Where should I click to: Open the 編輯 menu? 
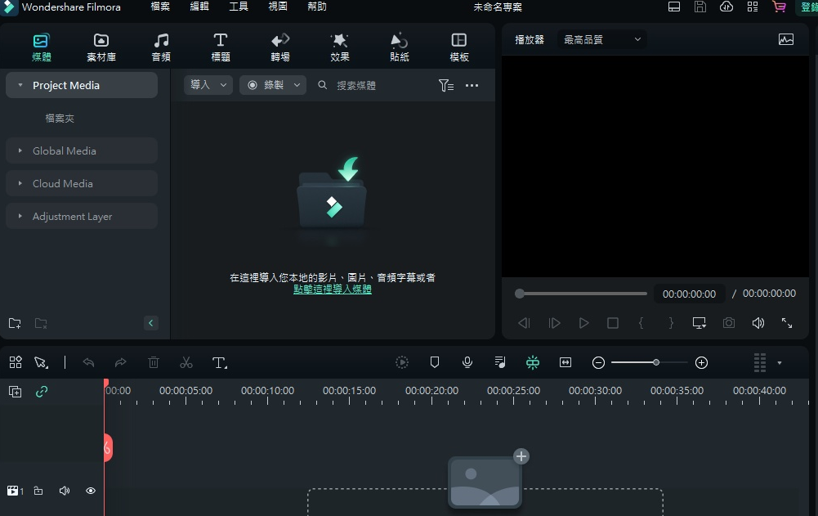tap(199, 7)
